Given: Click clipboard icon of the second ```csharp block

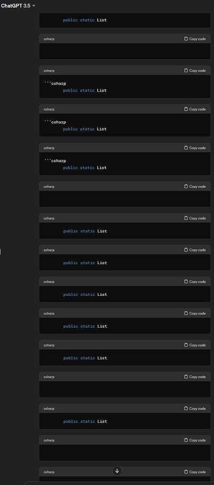Looking at the screenshot, I should [186, 109].
